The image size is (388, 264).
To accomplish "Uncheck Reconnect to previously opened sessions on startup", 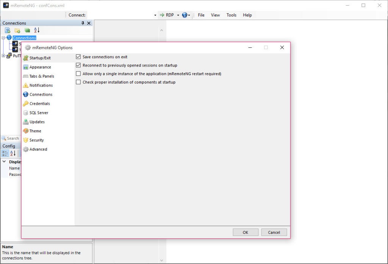I will (x=78, y=65).
